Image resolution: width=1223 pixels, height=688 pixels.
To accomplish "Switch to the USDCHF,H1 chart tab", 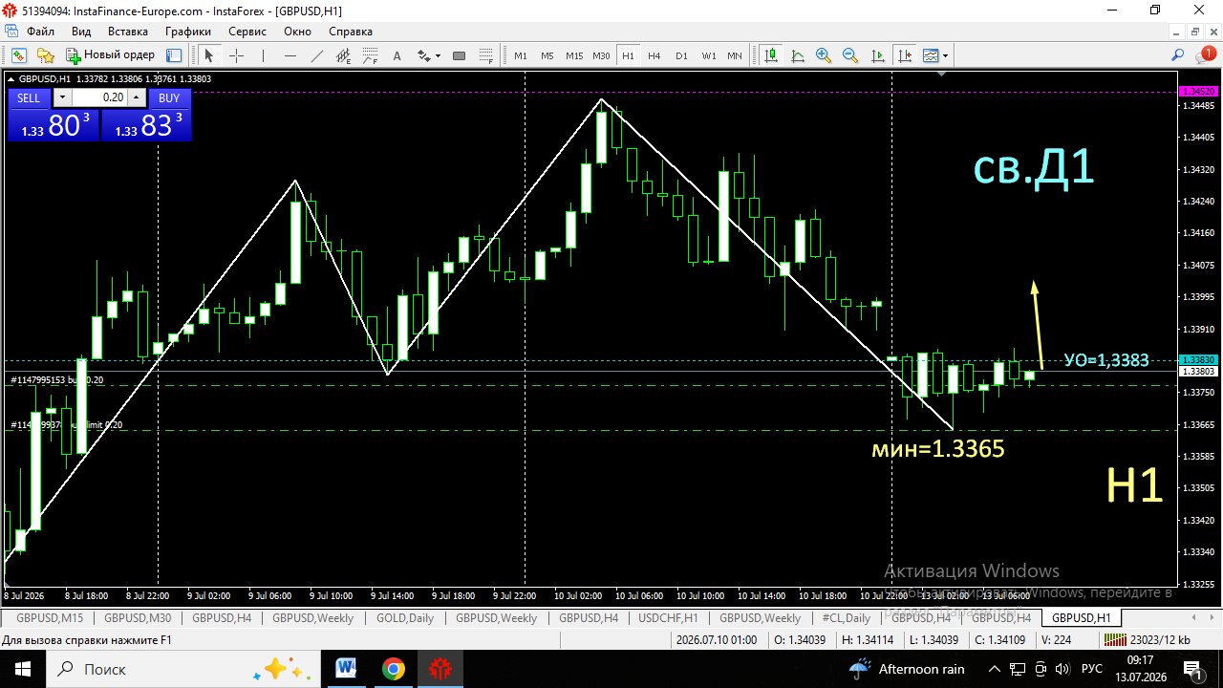I will click(x=668, y=618).
